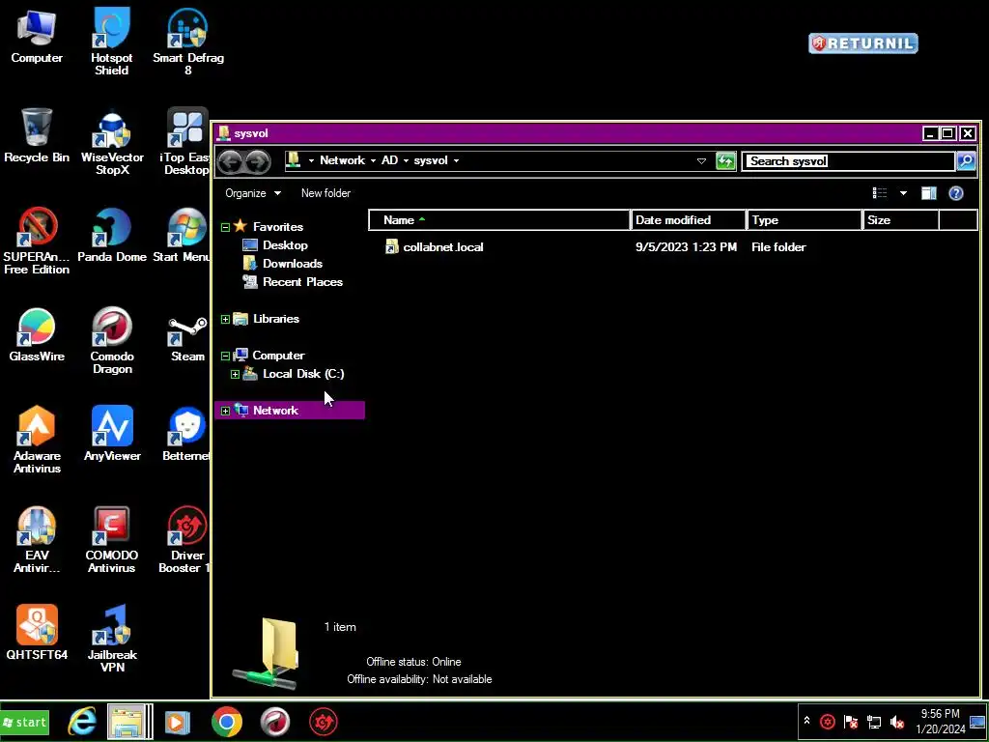Sort by the Name column header
The width and height of the screenshot is (989, 742).
(x=499, y=219)
